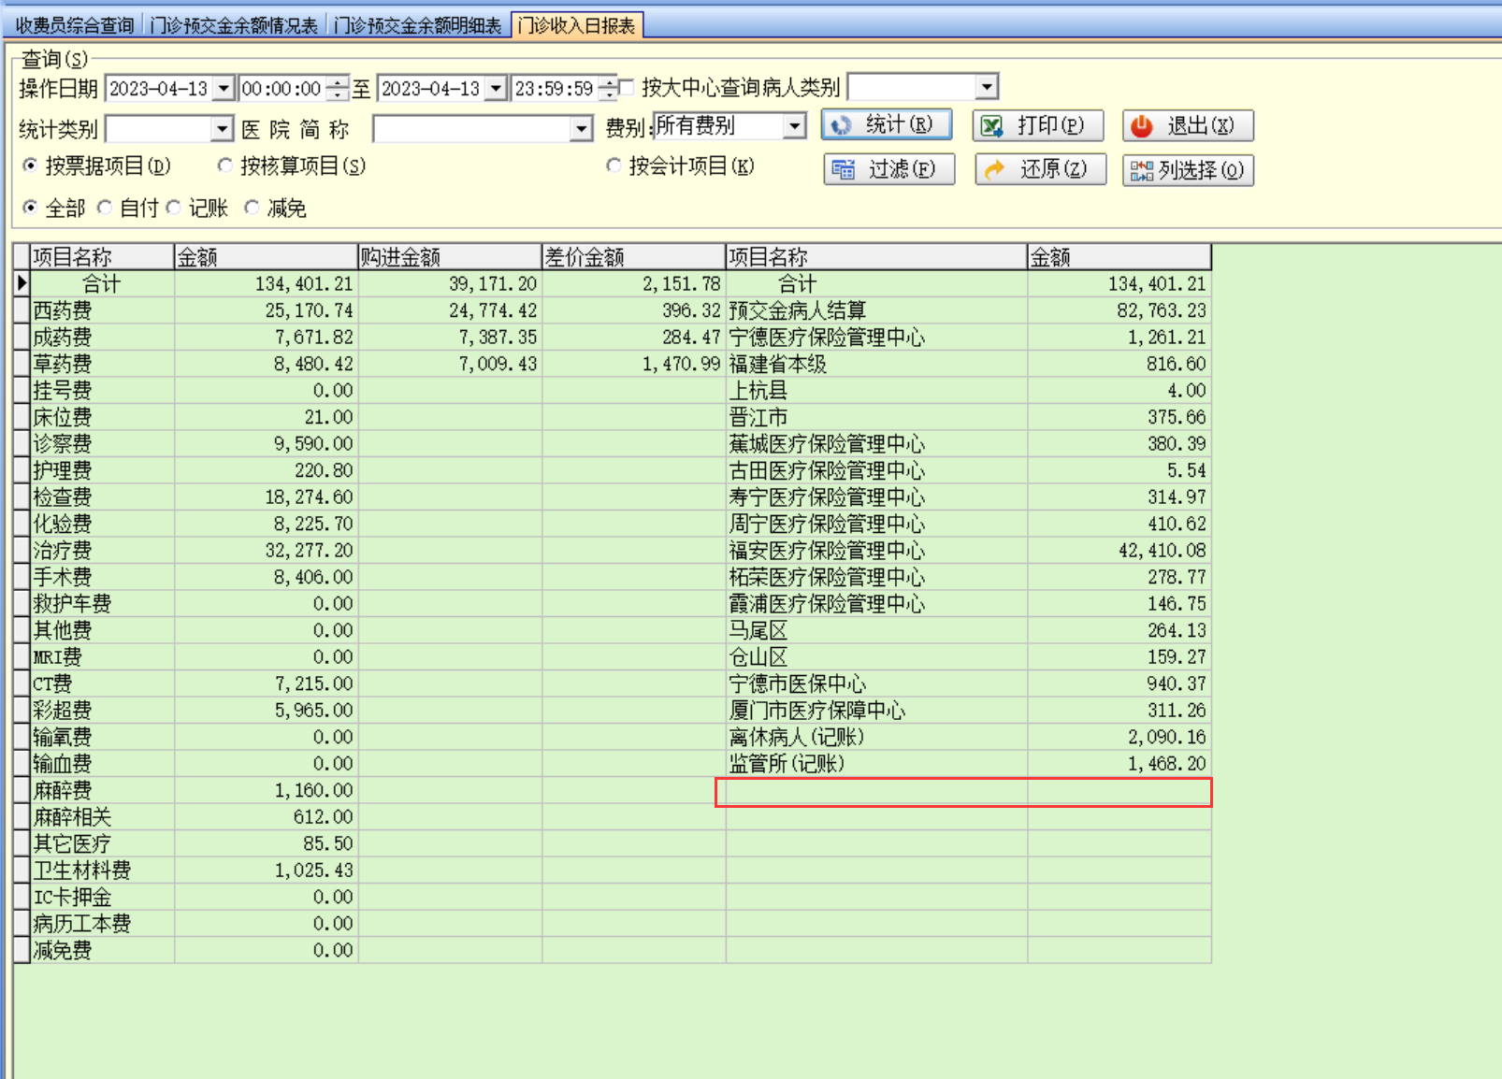
Task: Click the 列选择(O) button
Action: (x=1188, y=170)
